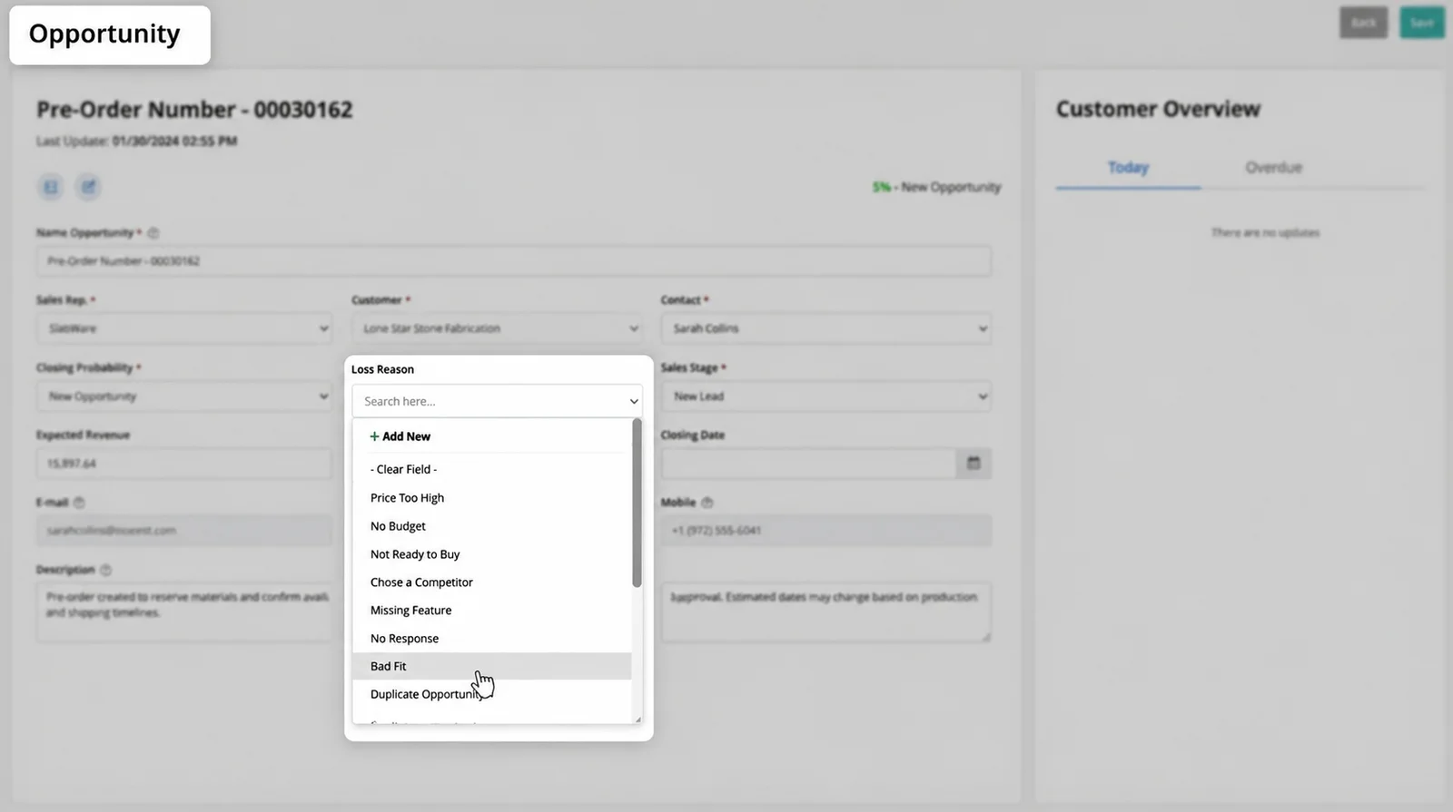This screenshot has width=1453, height=812.
Task: Click the Expected Revenue input field
Action: click(x=183, y=464)
